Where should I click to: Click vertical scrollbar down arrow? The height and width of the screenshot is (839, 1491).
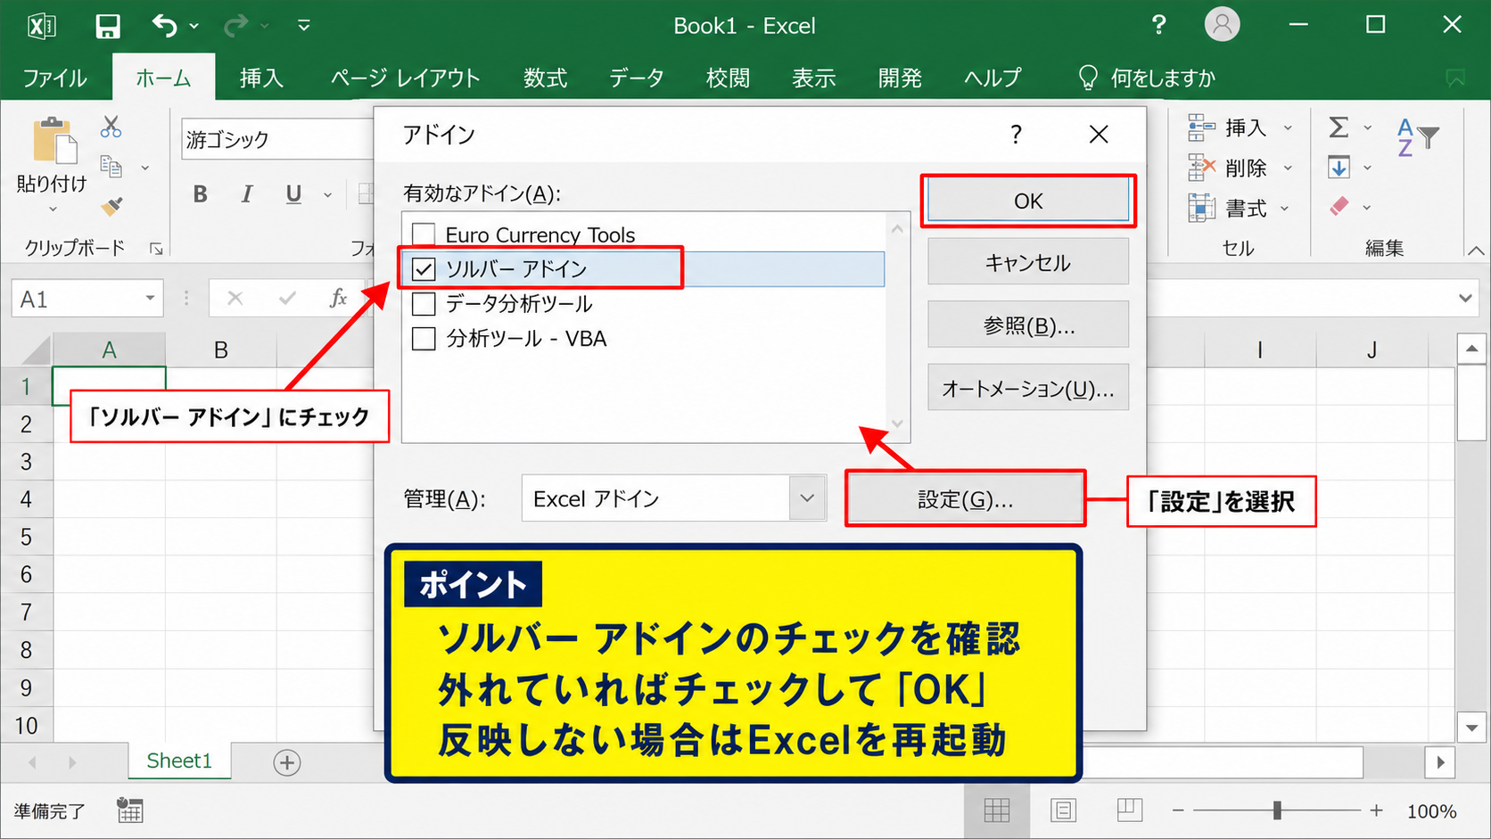pyautogui.click(x=1471, y=728)
